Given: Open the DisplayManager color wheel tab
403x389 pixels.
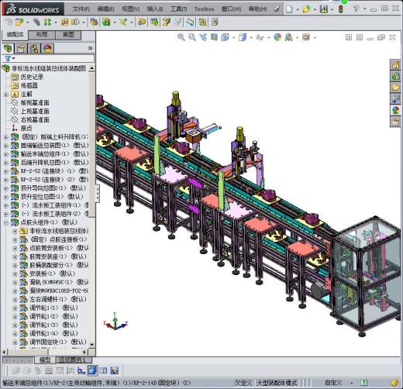Looking at the screenshot, I should coord(47,48).
